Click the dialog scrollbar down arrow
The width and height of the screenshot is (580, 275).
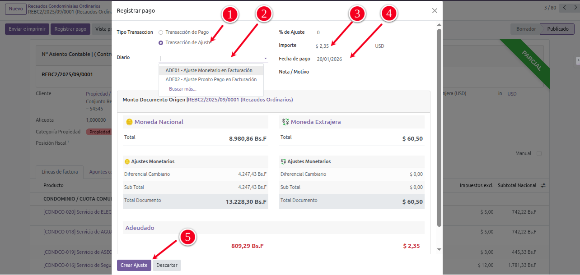[x=439, y=249]
